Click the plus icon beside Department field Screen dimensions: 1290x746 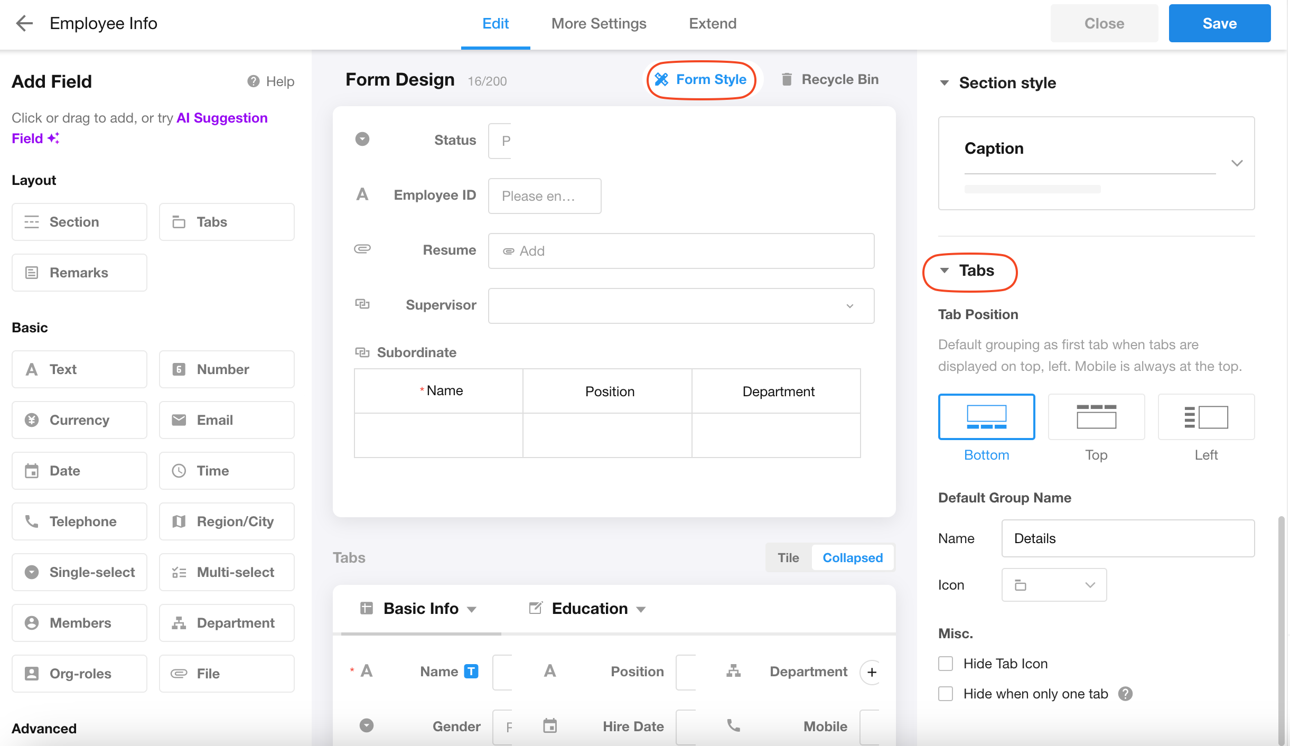[x=872, y=672]
